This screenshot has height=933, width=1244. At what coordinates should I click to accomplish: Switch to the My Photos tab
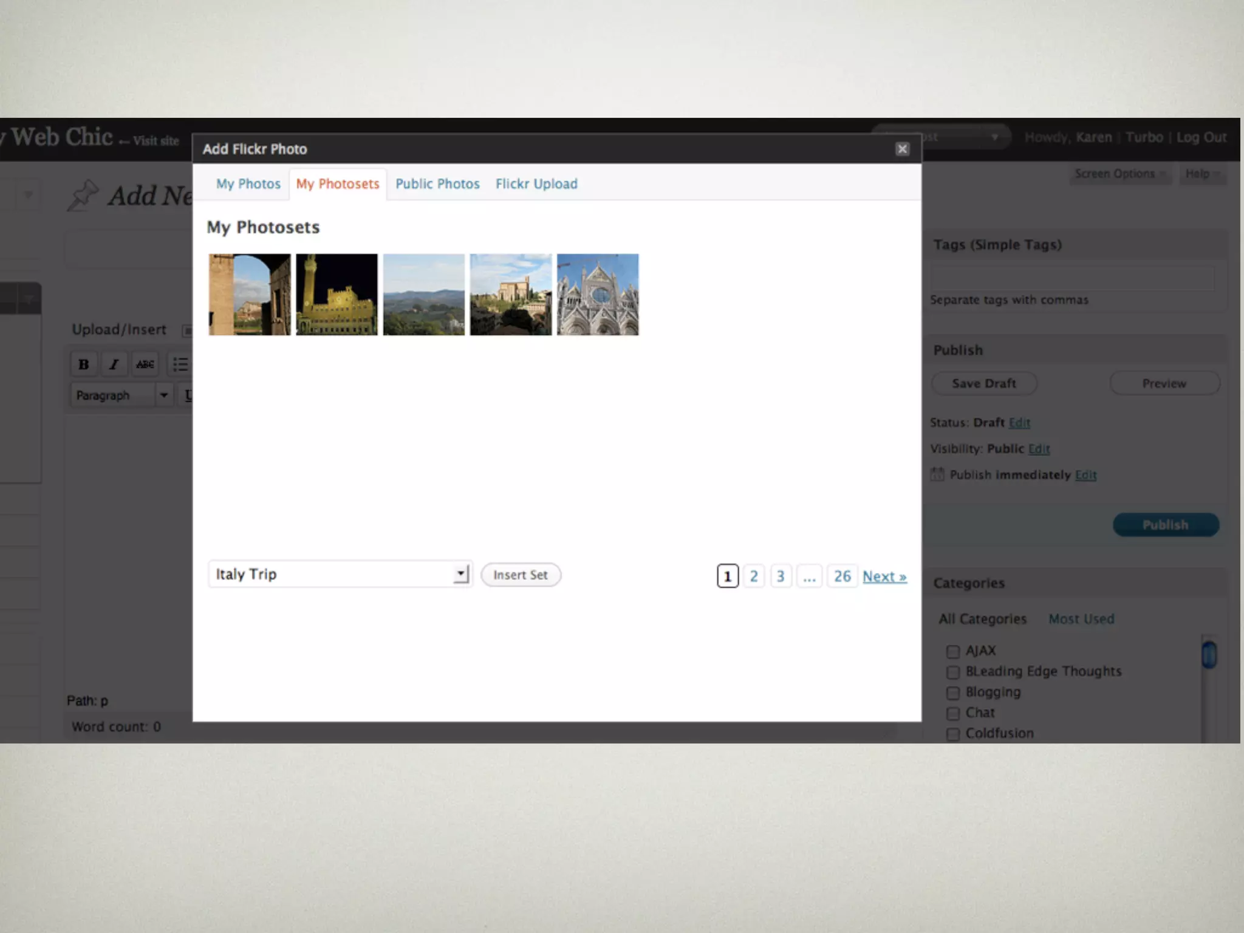(x=248, y=184)
